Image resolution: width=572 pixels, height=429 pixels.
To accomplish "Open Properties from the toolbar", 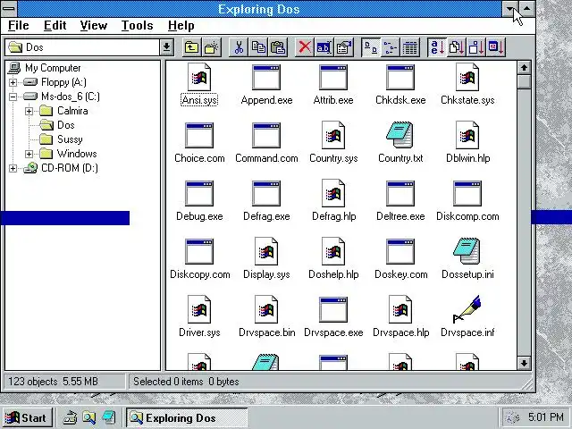I will [x=344, y=47].
